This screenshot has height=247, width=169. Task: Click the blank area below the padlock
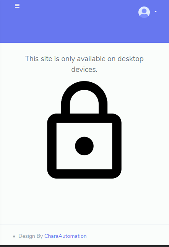click(84, 201)
